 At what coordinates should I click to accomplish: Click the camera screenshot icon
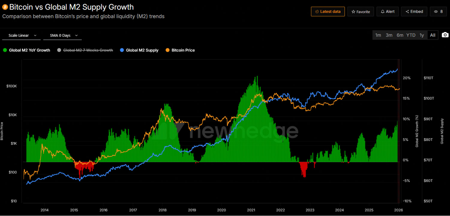[x=445, y=35]
